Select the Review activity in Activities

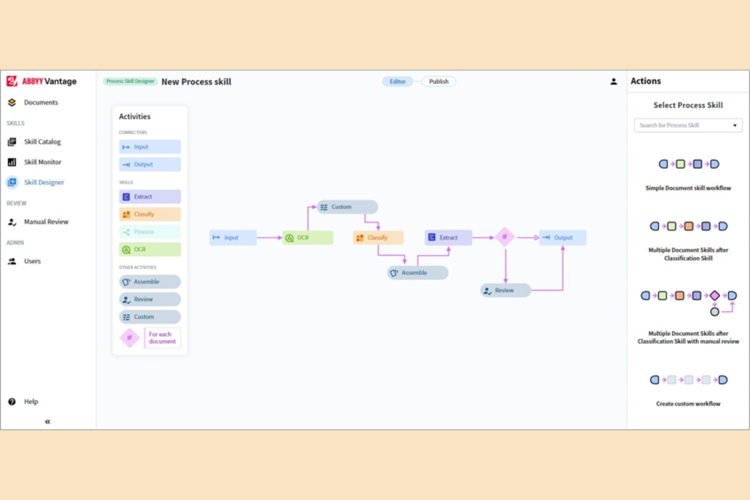click(x=149, y=299)
